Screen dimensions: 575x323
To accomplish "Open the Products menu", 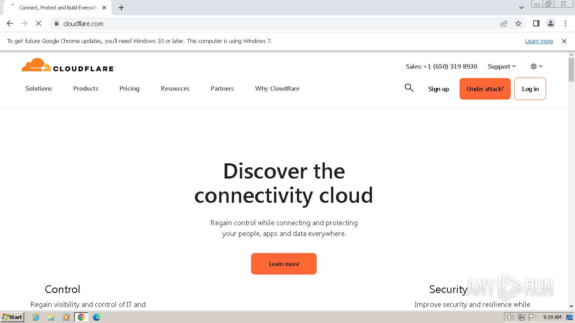I will tap(86, 88).
